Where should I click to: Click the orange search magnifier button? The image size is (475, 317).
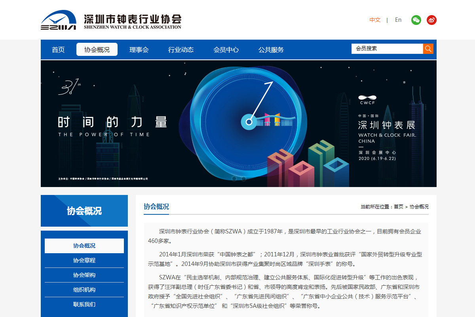point(428,48)
